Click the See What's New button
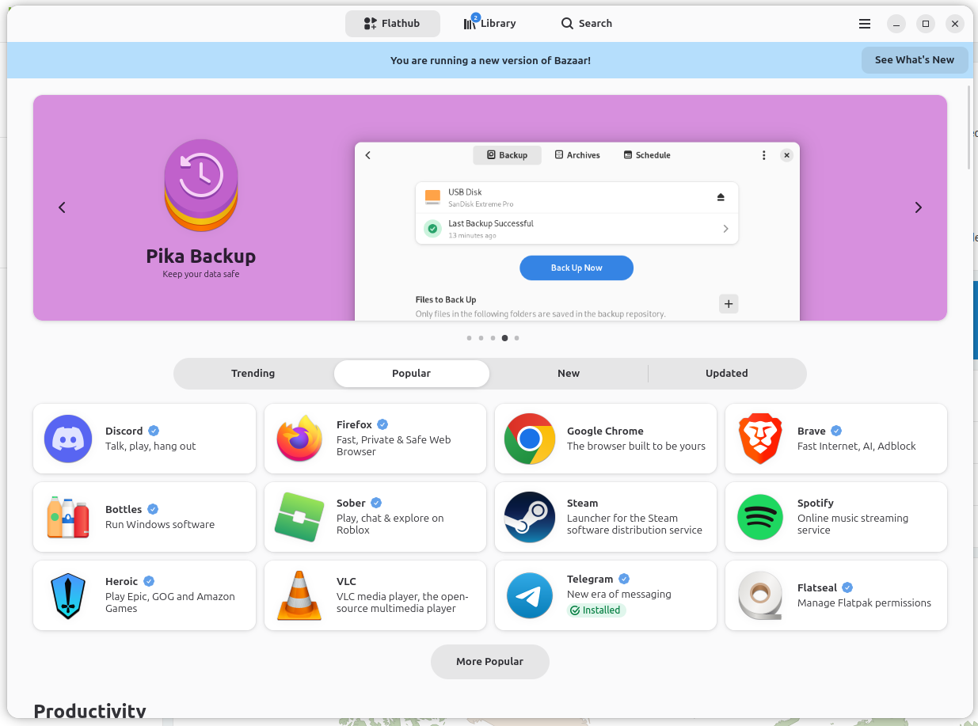978x726 pixels. 914,60
